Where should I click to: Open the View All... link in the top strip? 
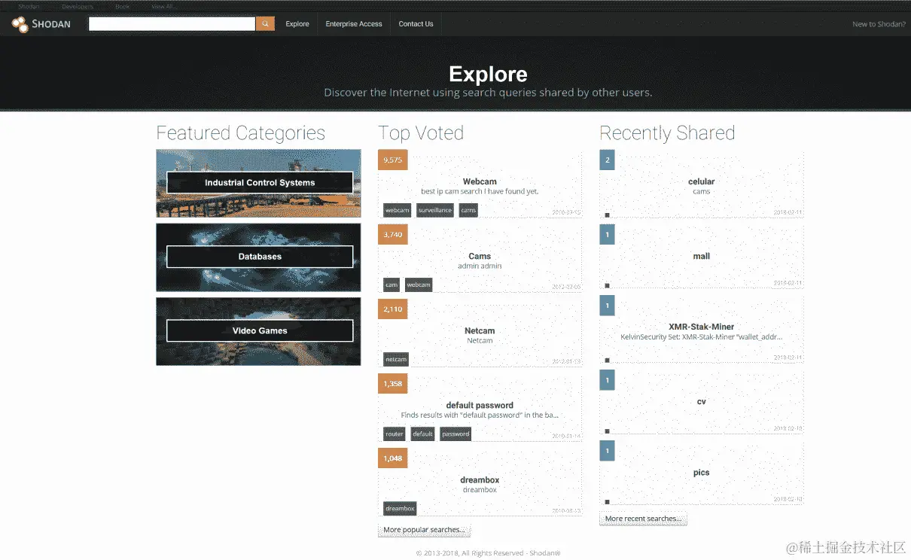[163, 6]
